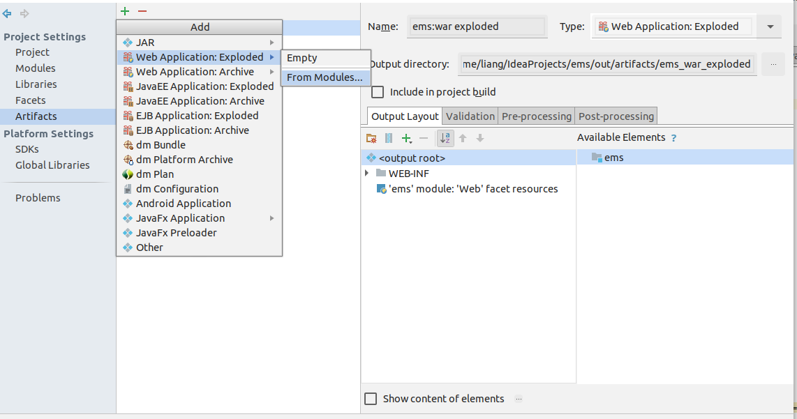Open the Libraries settings page
This screenshot has height=419, width=797.
(x=36, y=84)
